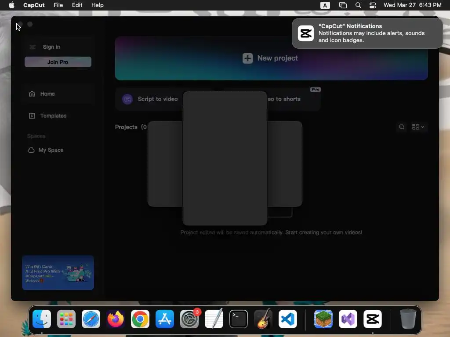Open Safari from the Dock
Screen dimensions: 450x337
click(91, 319)
